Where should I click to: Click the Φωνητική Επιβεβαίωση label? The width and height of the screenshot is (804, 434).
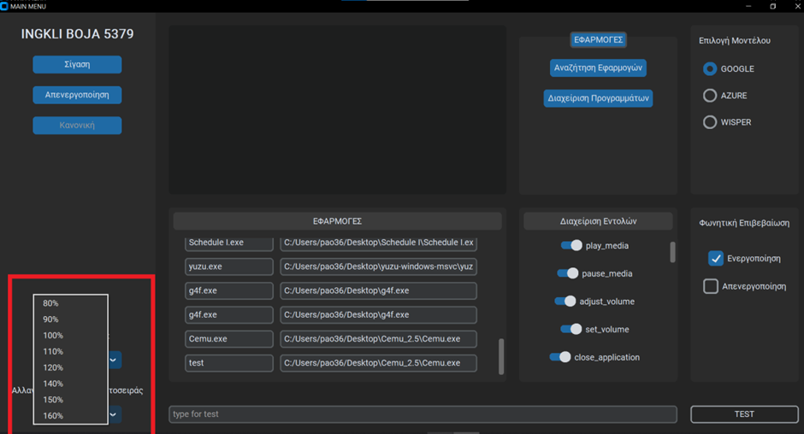tap(744, 223)
